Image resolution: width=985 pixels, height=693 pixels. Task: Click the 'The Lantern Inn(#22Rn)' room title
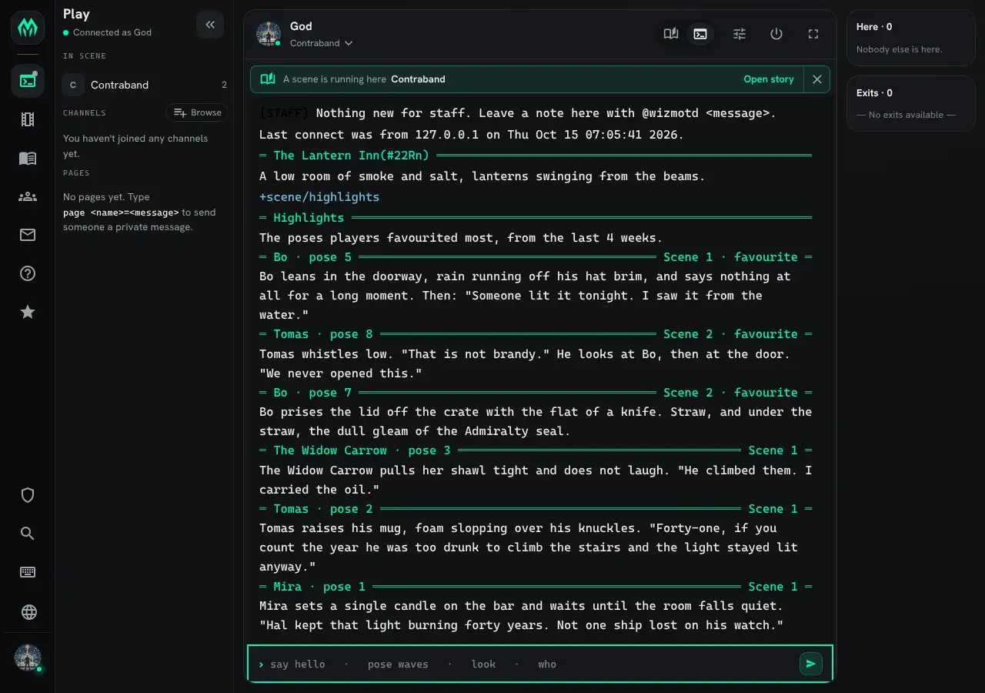click(x=351, y=156)
